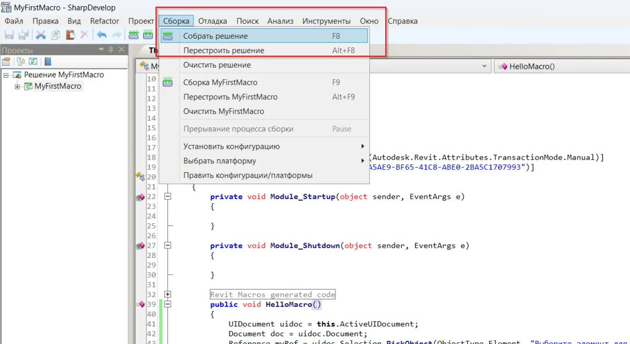Open the Выбрать платформу submenu

click(x=264, y=161)
